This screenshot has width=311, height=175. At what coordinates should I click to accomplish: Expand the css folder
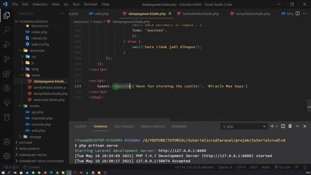tap(22, 56)
